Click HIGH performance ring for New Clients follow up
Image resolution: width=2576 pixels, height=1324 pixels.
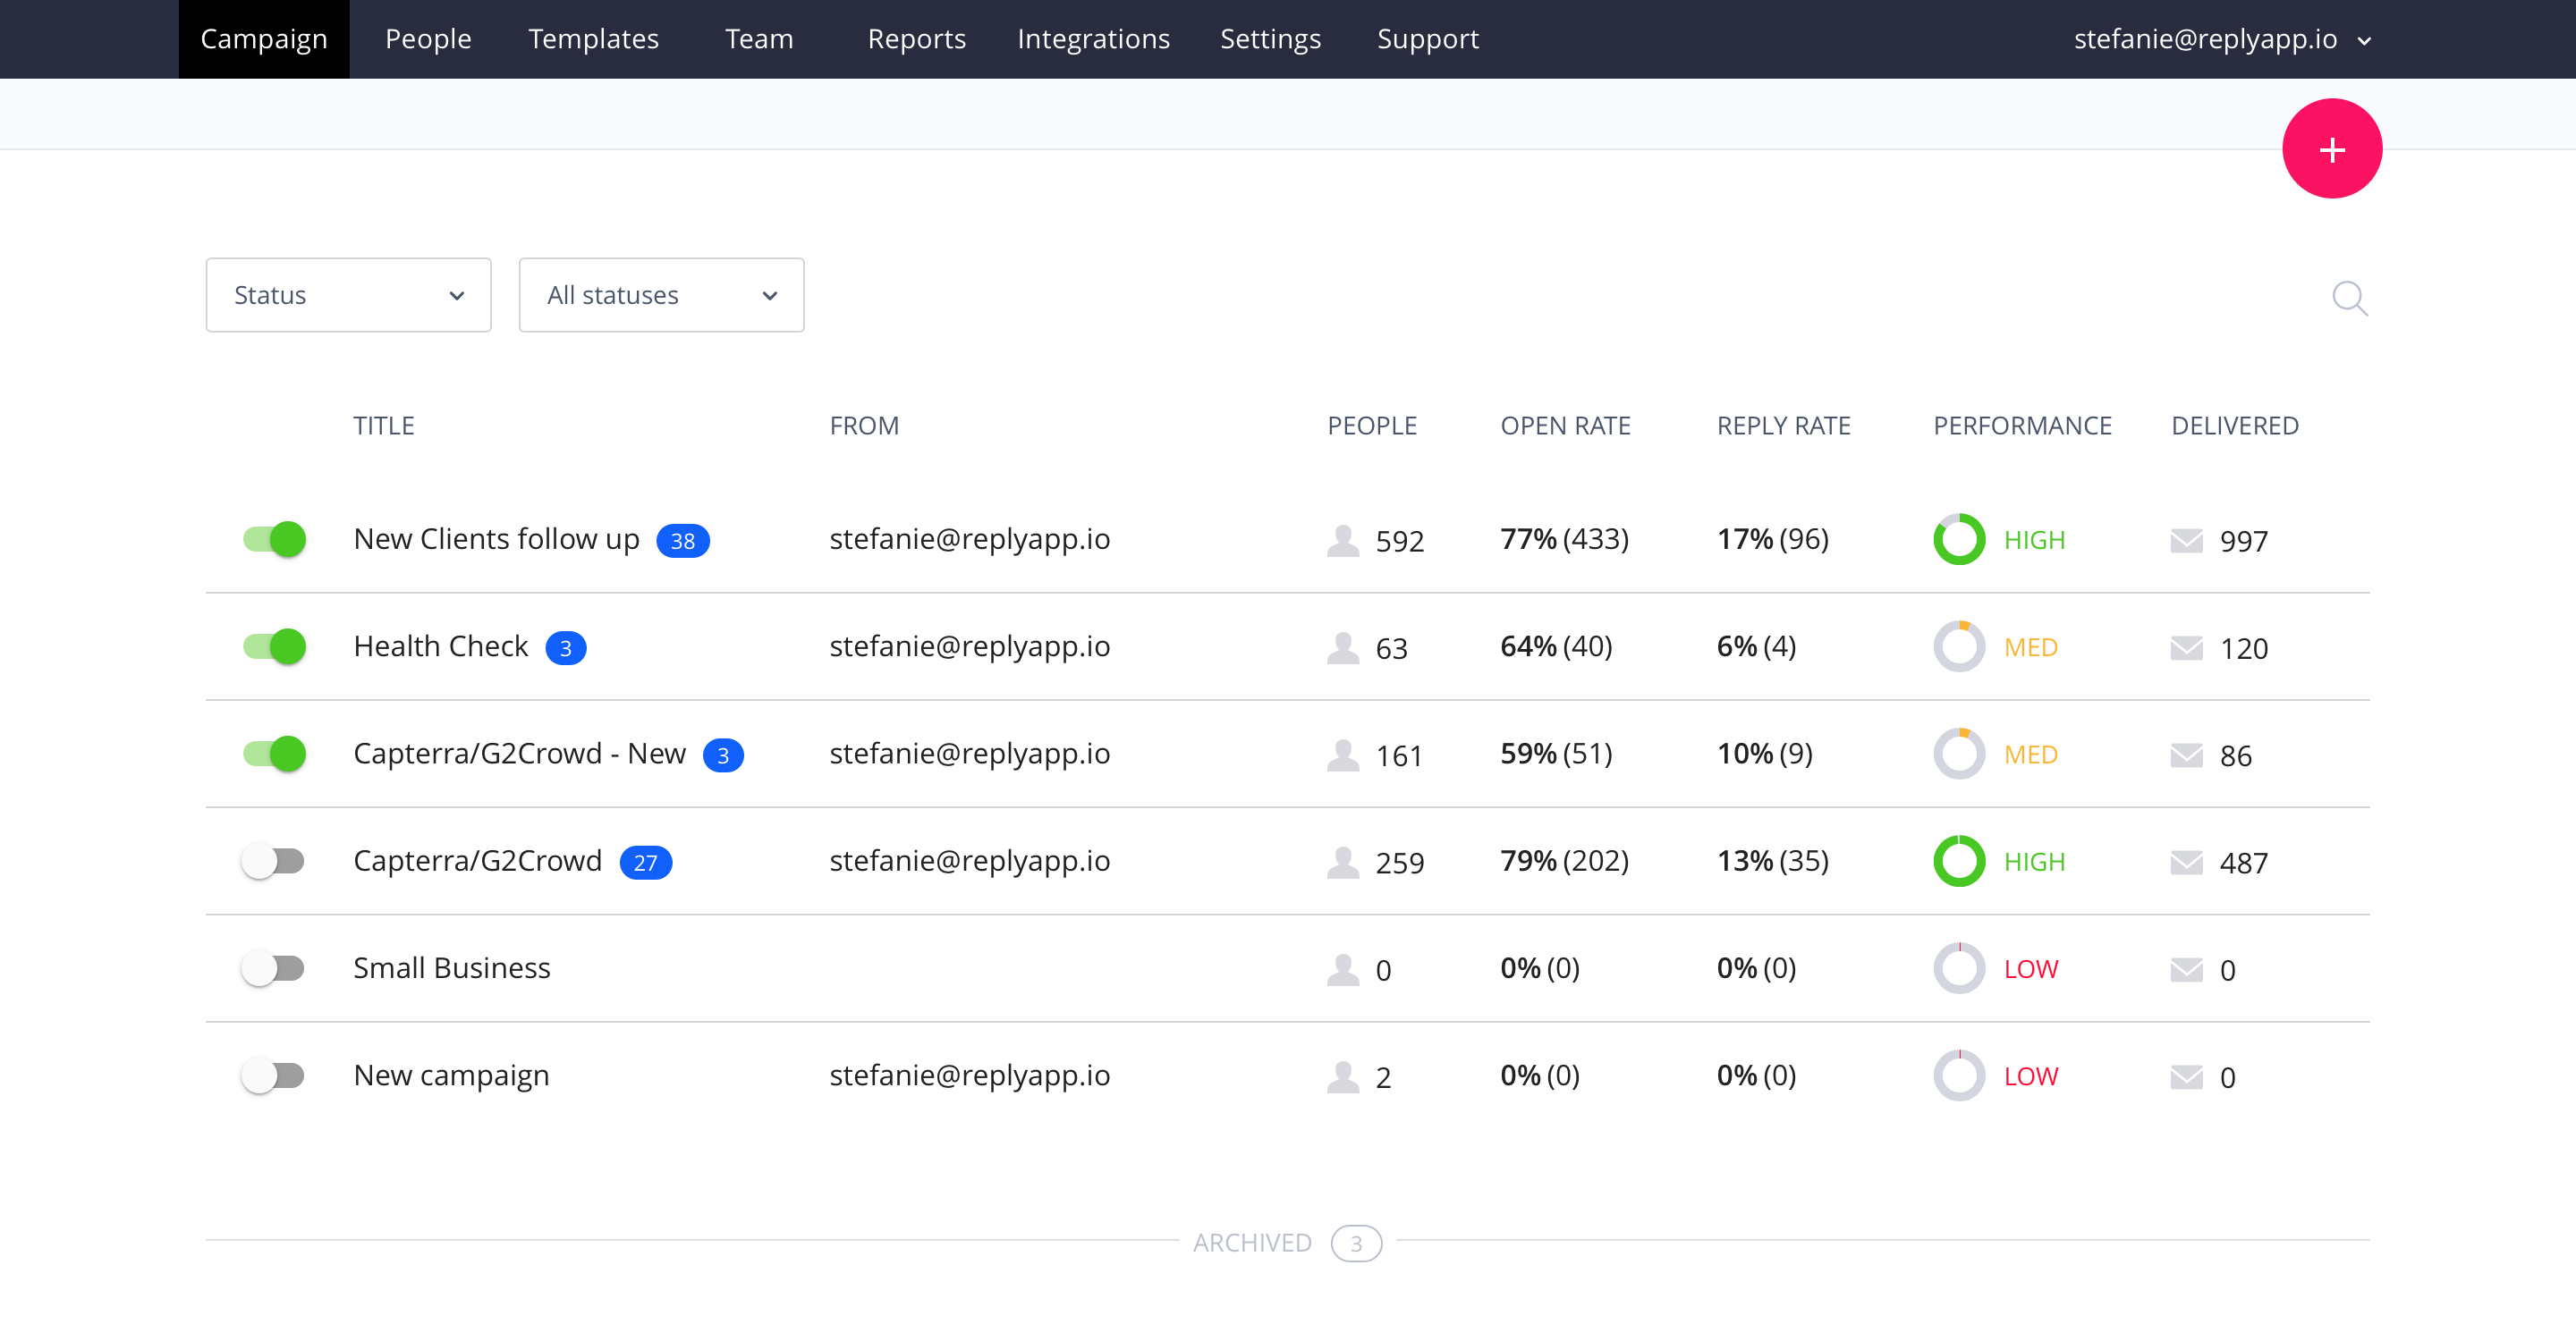pos(1958,540)
